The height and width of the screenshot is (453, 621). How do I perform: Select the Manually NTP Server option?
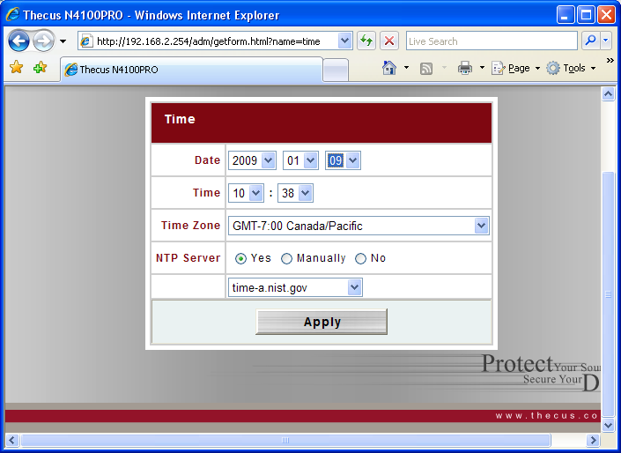tap(286, 258)
